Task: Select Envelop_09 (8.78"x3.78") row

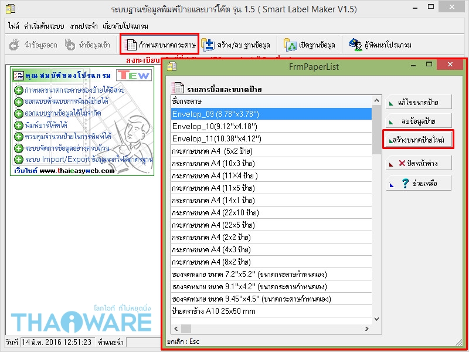Action: tap(271, 114)
